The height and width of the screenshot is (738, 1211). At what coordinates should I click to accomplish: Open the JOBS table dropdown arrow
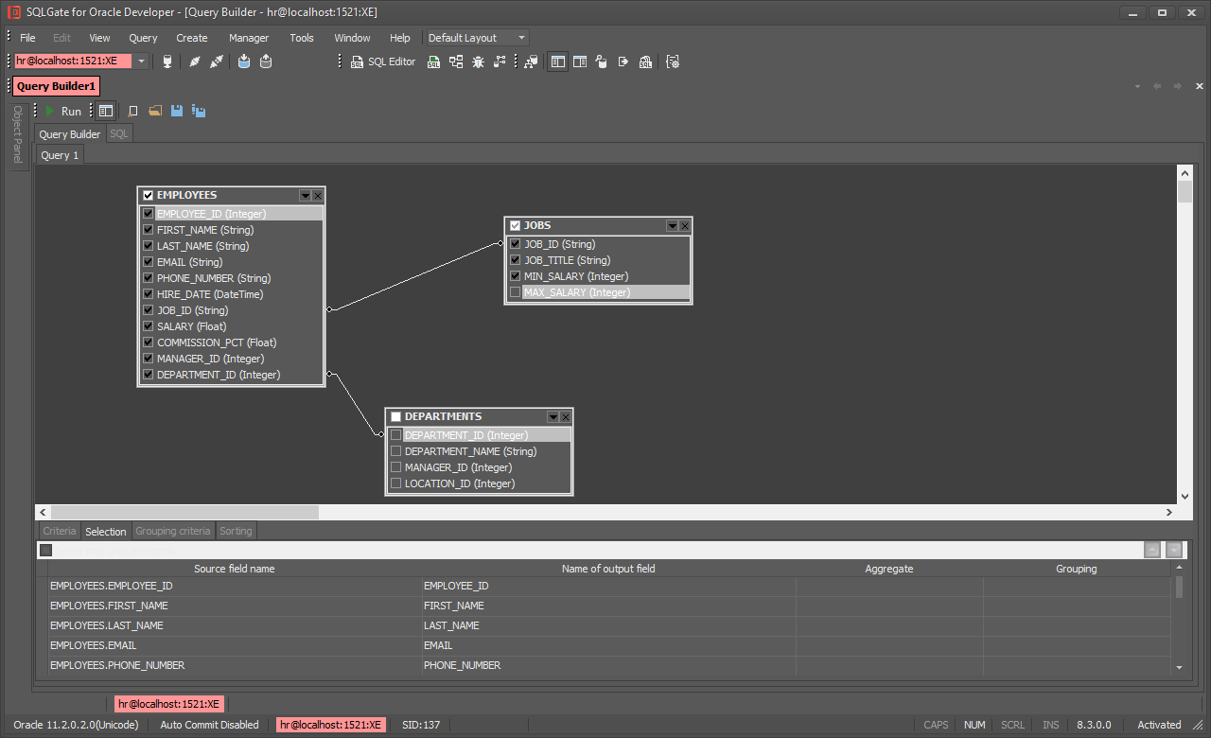click(672, 225)
